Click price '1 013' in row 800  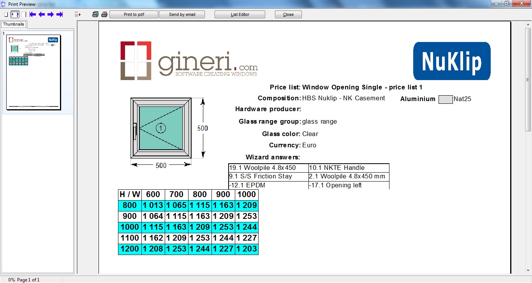pos(153,205)
